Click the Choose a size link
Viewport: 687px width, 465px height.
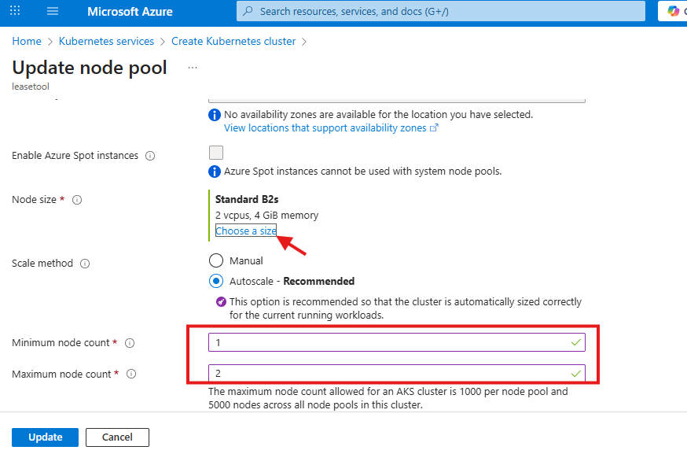click(245, 231)
